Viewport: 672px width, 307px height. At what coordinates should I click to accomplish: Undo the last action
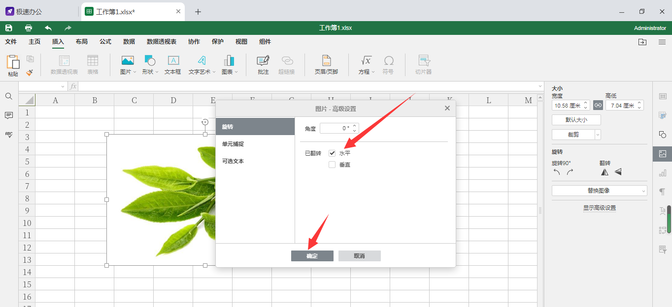pyautogui.click(x=48, y=28)
